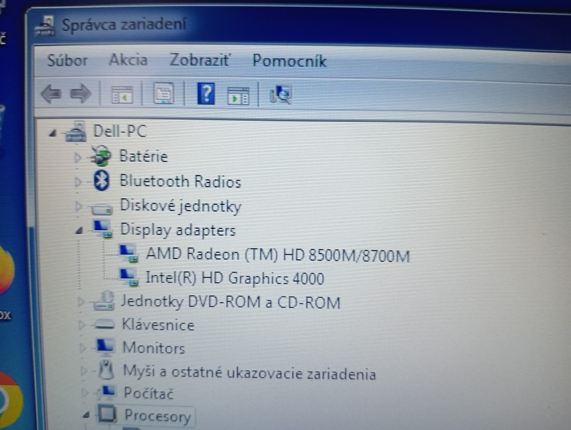
Task: Expand the Diskové jednotky category
Action: 78,205
